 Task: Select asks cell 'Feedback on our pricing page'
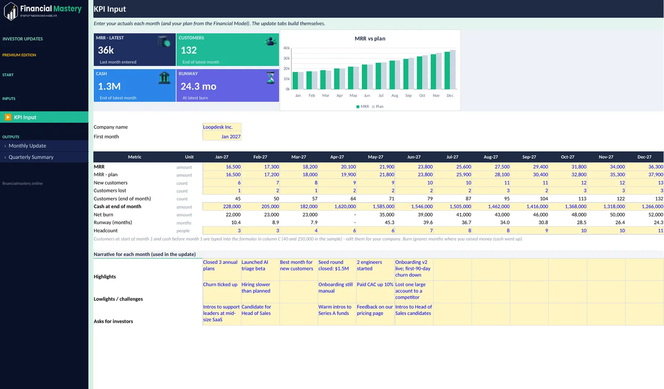pyautogui.click(x=376, y=314)
